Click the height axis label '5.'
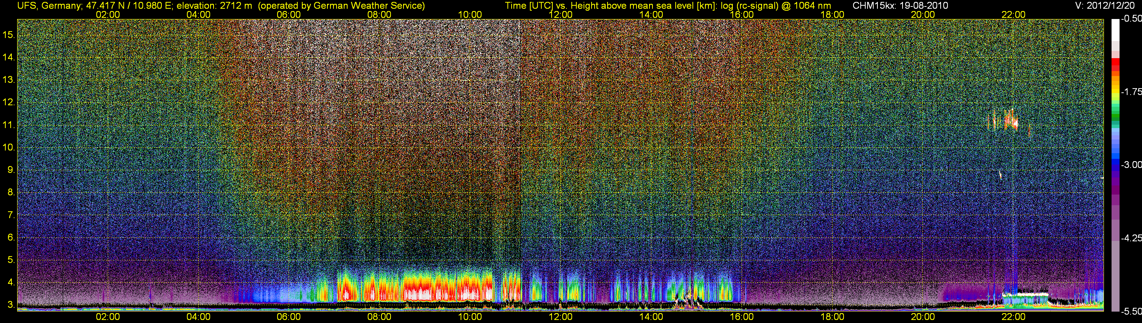This screenshot has height=323, width=1142. (x=11, y=260)
